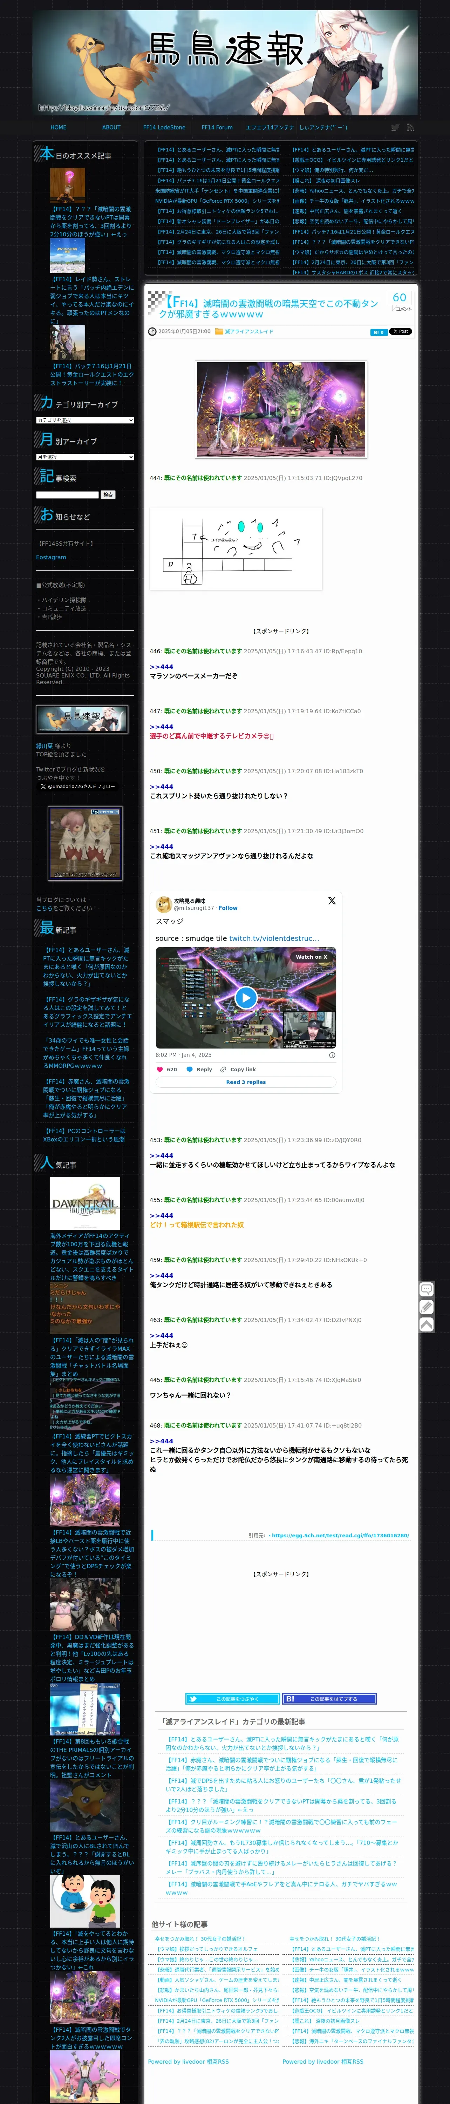
Task: Open the hand-drawn diagram image
Action: (236, 549)
